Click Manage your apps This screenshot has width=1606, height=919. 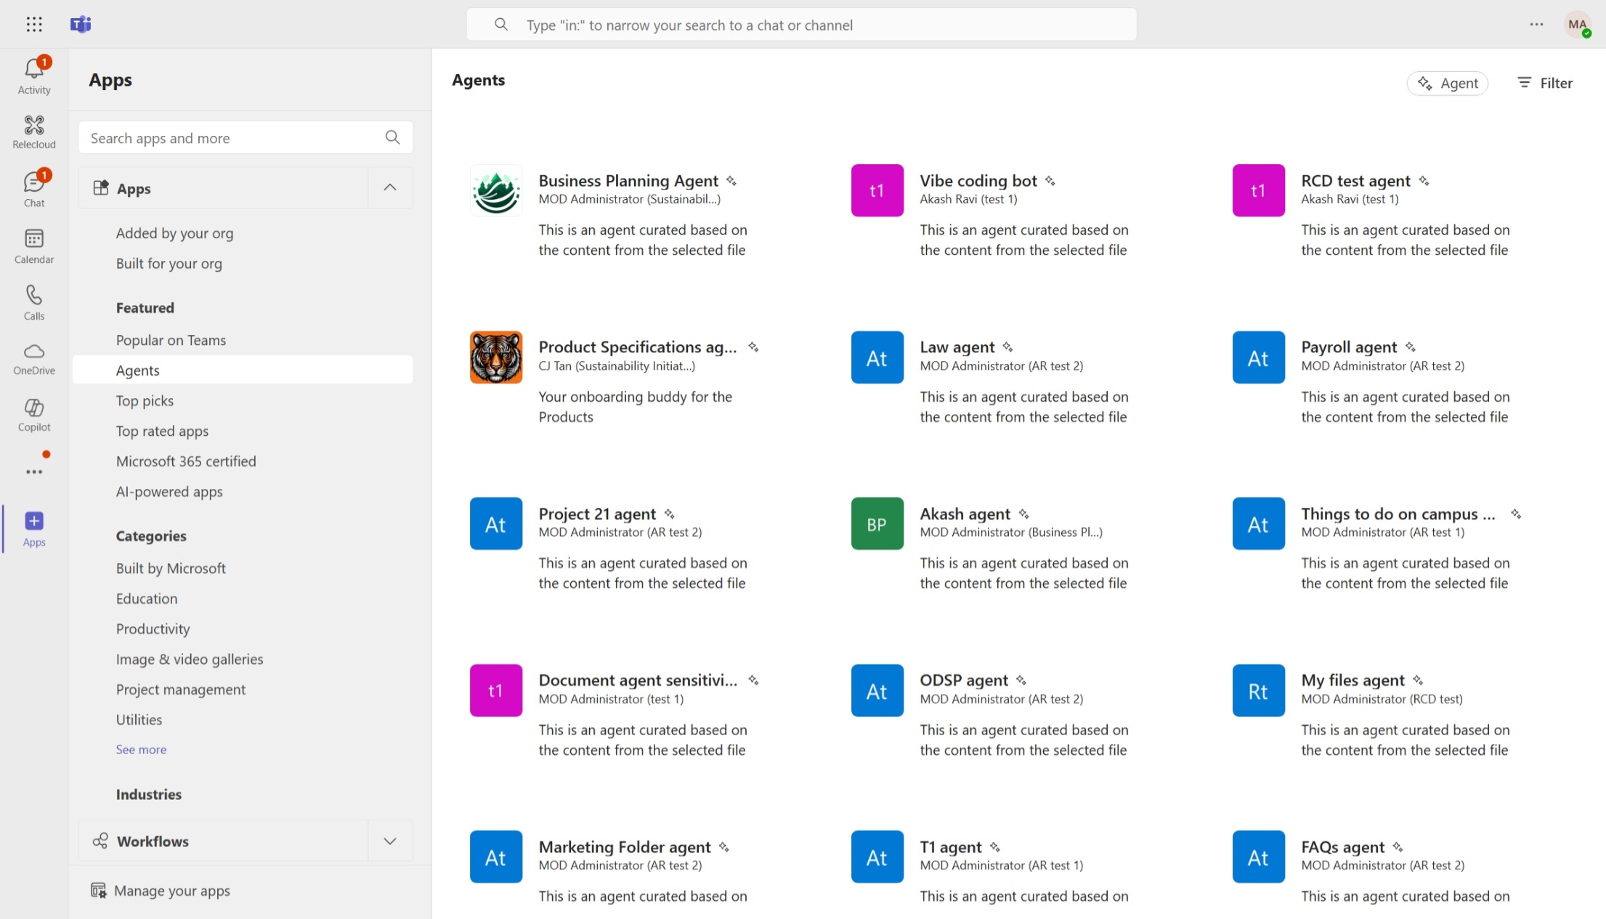tap(172, 890)
